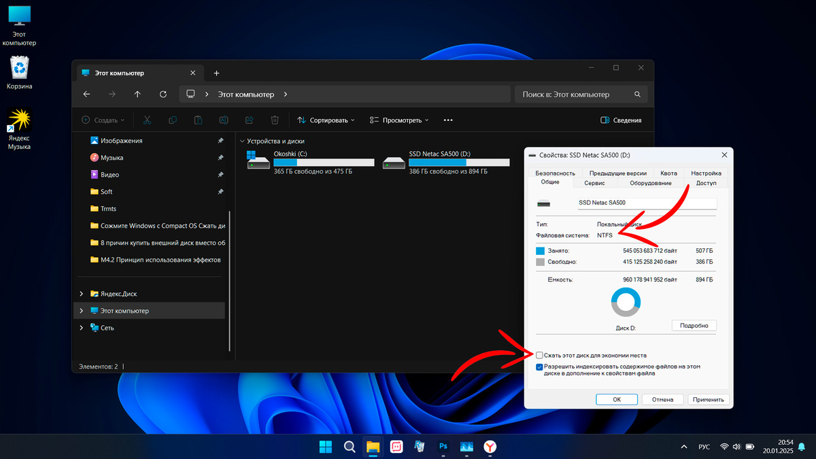
Task: Open Yandex Browser from the taskbar
Action: (490, 447)
